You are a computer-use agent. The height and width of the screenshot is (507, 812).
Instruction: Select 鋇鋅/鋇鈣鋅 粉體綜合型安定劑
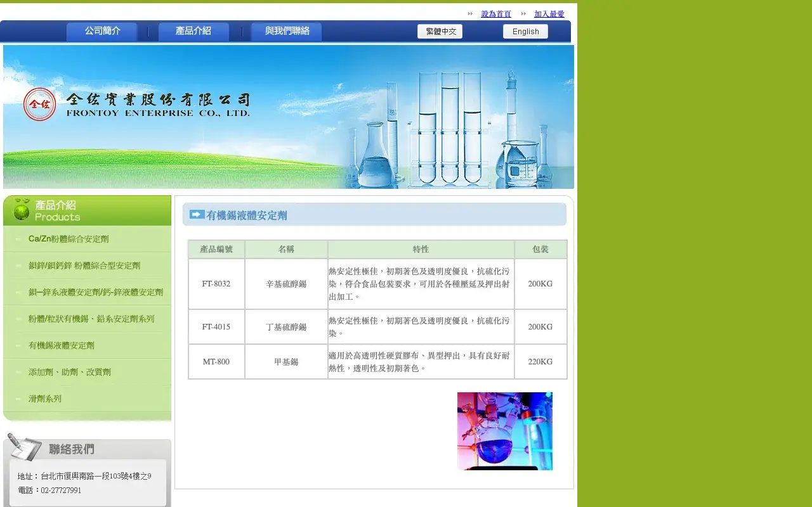tap(84, 266)
